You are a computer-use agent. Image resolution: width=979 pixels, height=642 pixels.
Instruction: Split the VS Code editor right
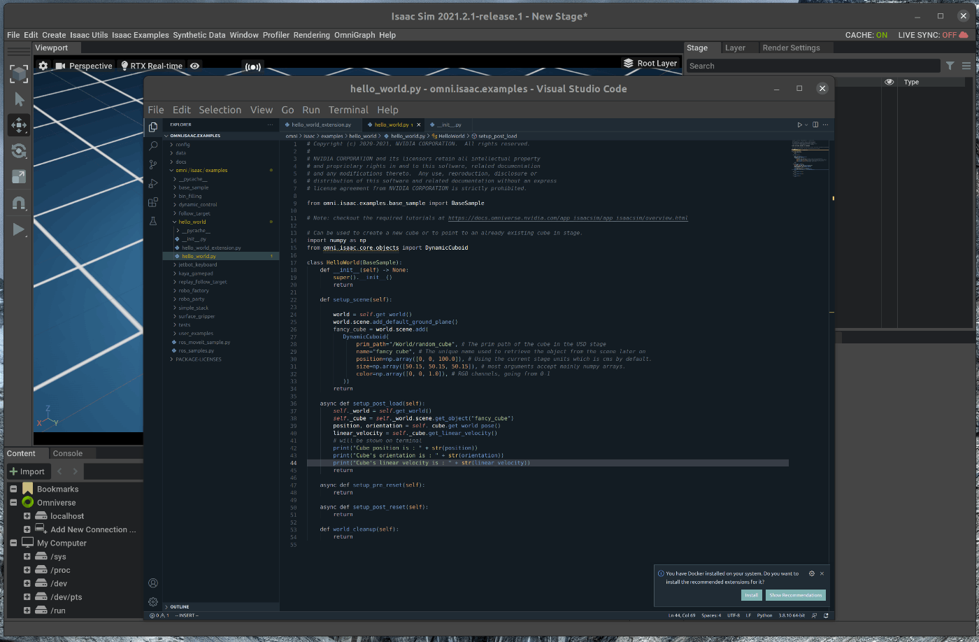[815, 124]
